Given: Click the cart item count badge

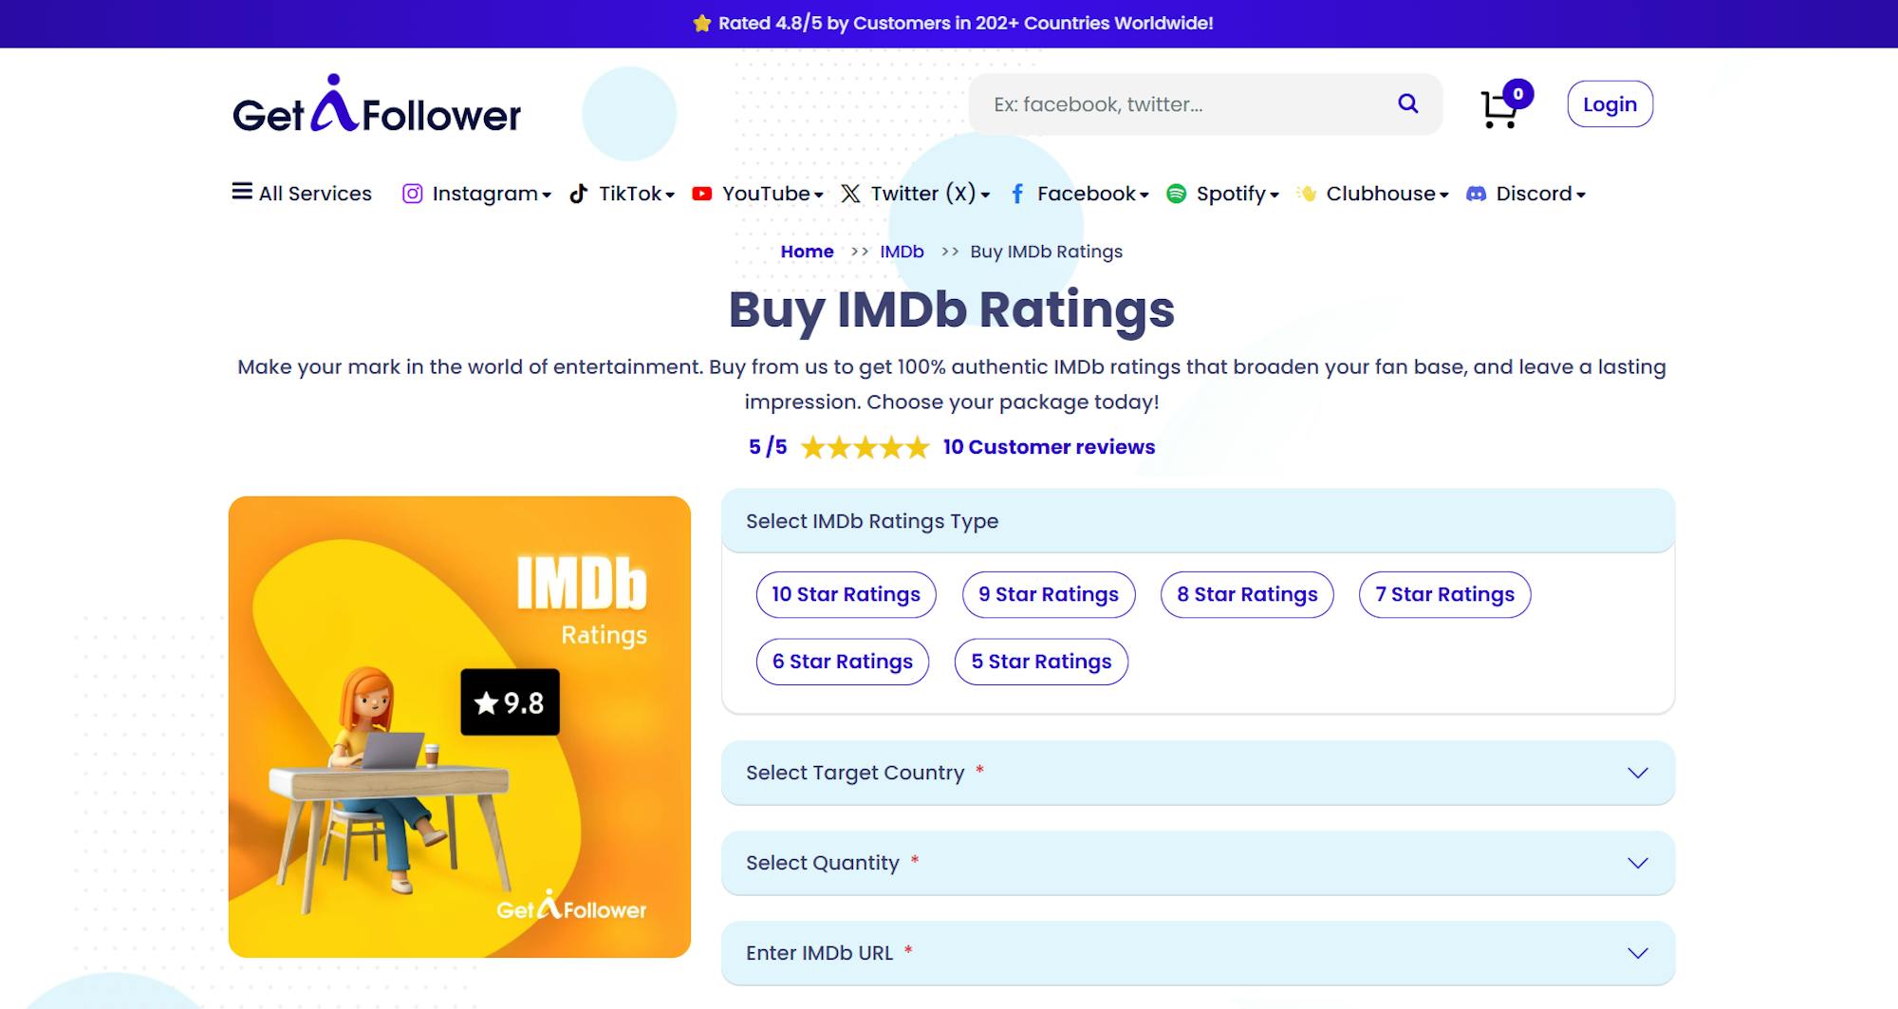Looking at the screenshot, I should coord(1518,94).
